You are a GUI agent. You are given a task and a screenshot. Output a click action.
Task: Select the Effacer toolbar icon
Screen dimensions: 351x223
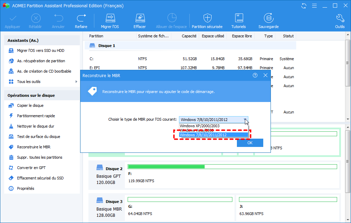(x=140, y=18)
